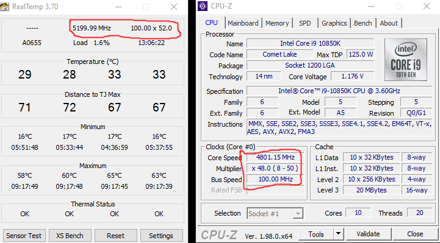Click the Q0/G1 revision field
The image size is (440, 243).
click(x=416, y=113)
